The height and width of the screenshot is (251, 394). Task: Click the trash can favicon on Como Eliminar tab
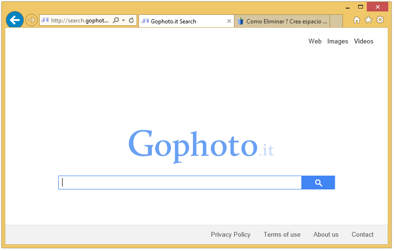[x=241, y=21]
